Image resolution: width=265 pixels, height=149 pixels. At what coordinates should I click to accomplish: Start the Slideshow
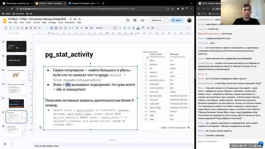[x=157, y=20]
